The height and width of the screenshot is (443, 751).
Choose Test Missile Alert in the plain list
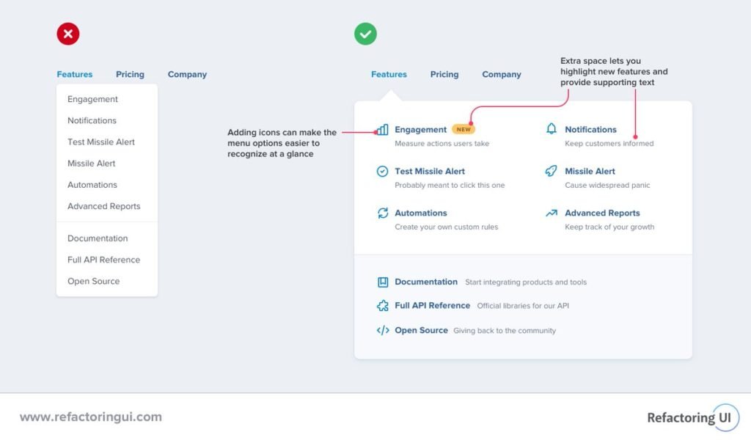click(101, 142)
